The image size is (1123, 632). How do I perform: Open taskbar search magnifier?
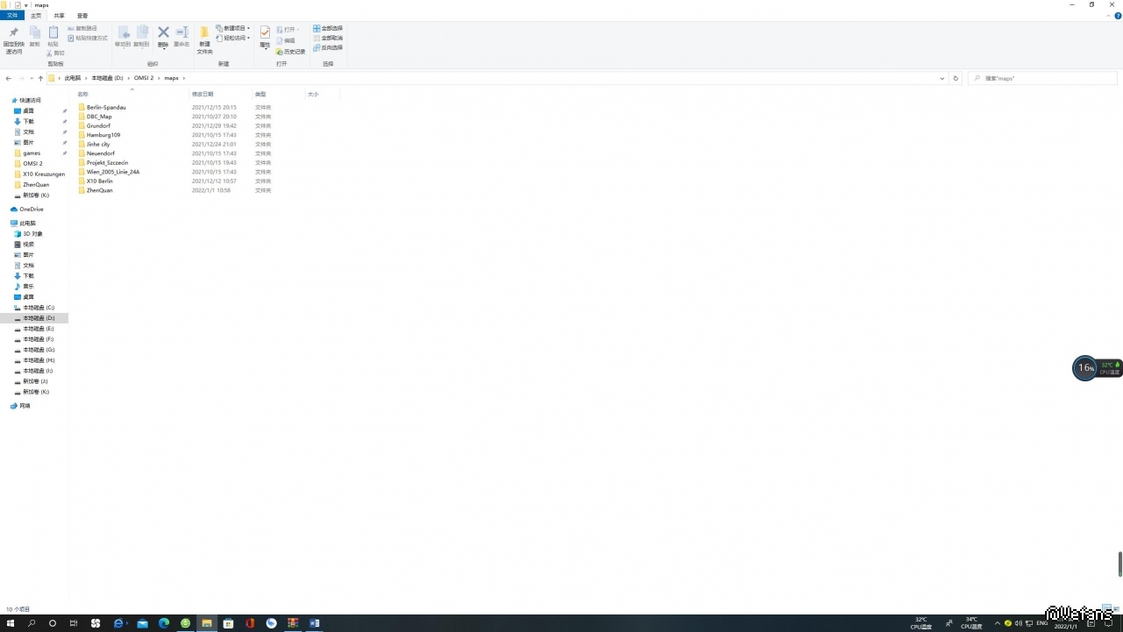point(32,623)
